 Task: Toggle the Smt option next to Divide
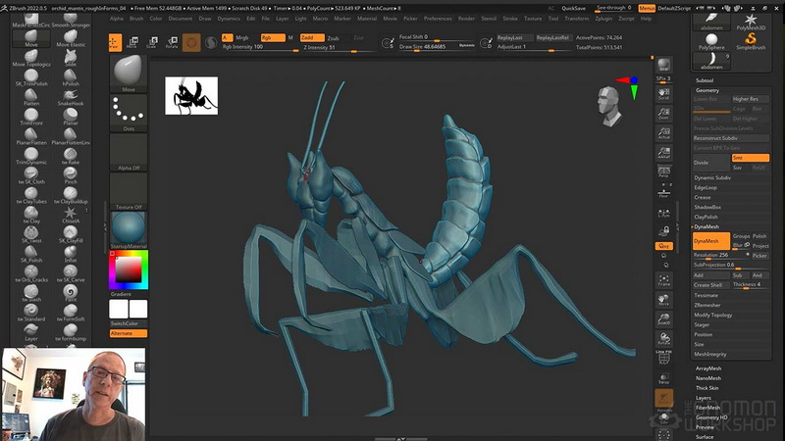[x=750, y=158]
